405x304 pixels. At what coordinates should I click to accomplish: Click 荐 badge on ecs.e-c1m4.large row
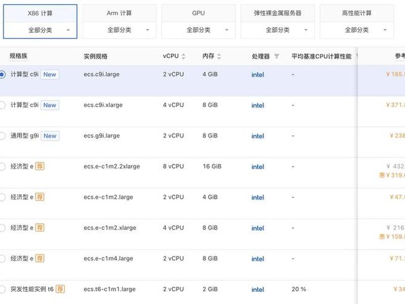pos(40,258)
